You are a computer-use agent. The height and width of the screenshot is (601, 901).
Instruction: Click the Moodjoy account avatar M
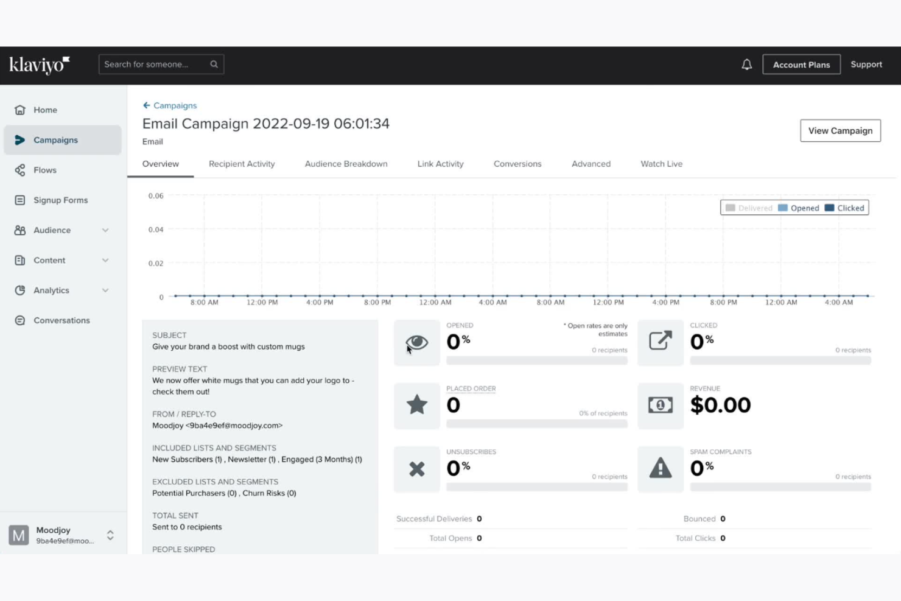pyautogui.click(x=19, y=535)
